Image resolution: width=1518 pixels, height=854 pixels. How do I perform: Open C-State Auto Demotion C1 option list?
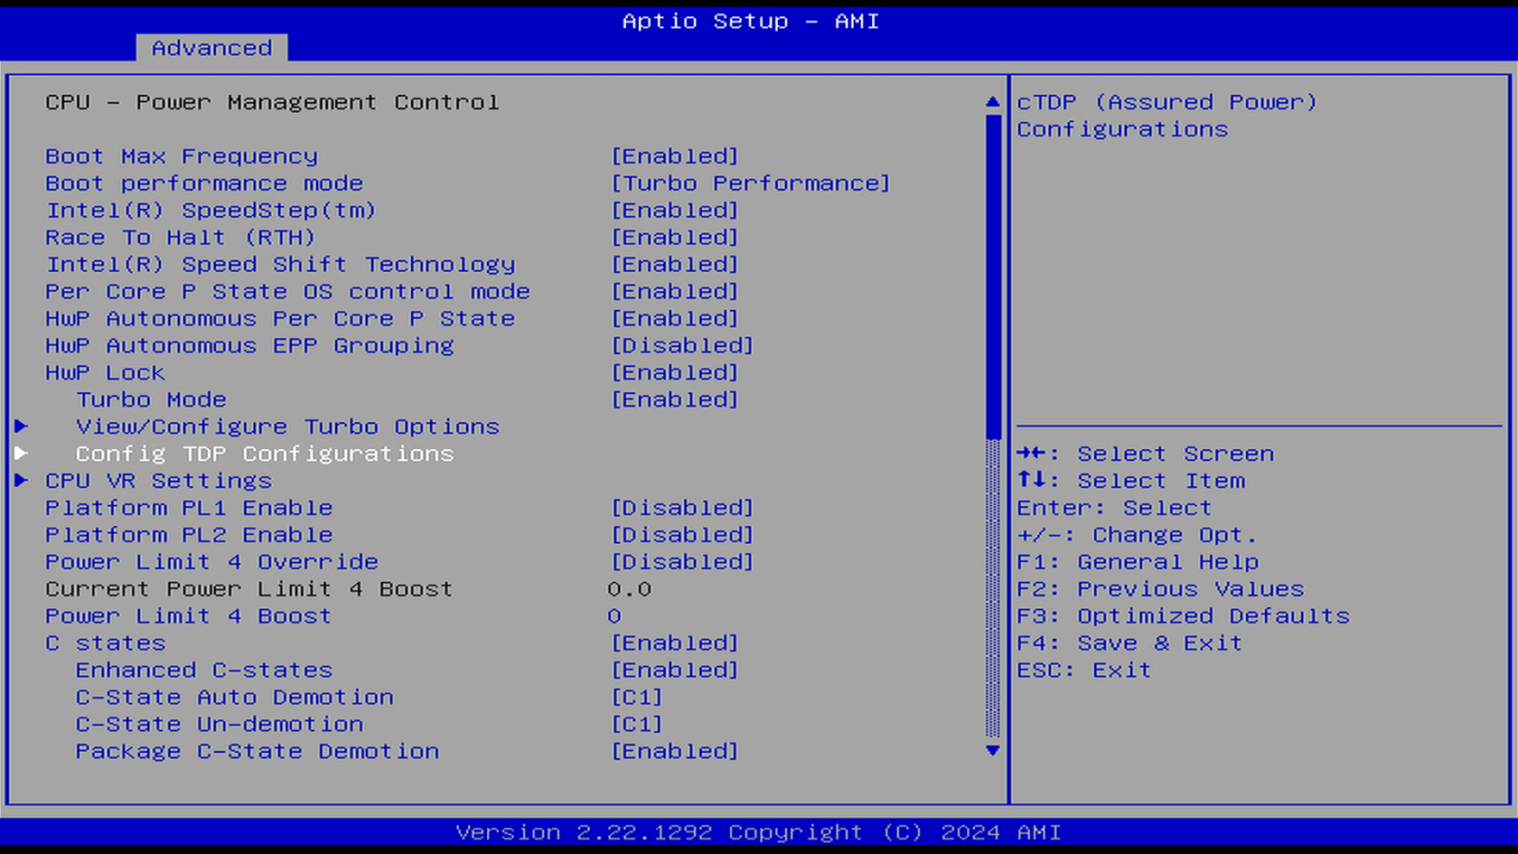point(636,698)
